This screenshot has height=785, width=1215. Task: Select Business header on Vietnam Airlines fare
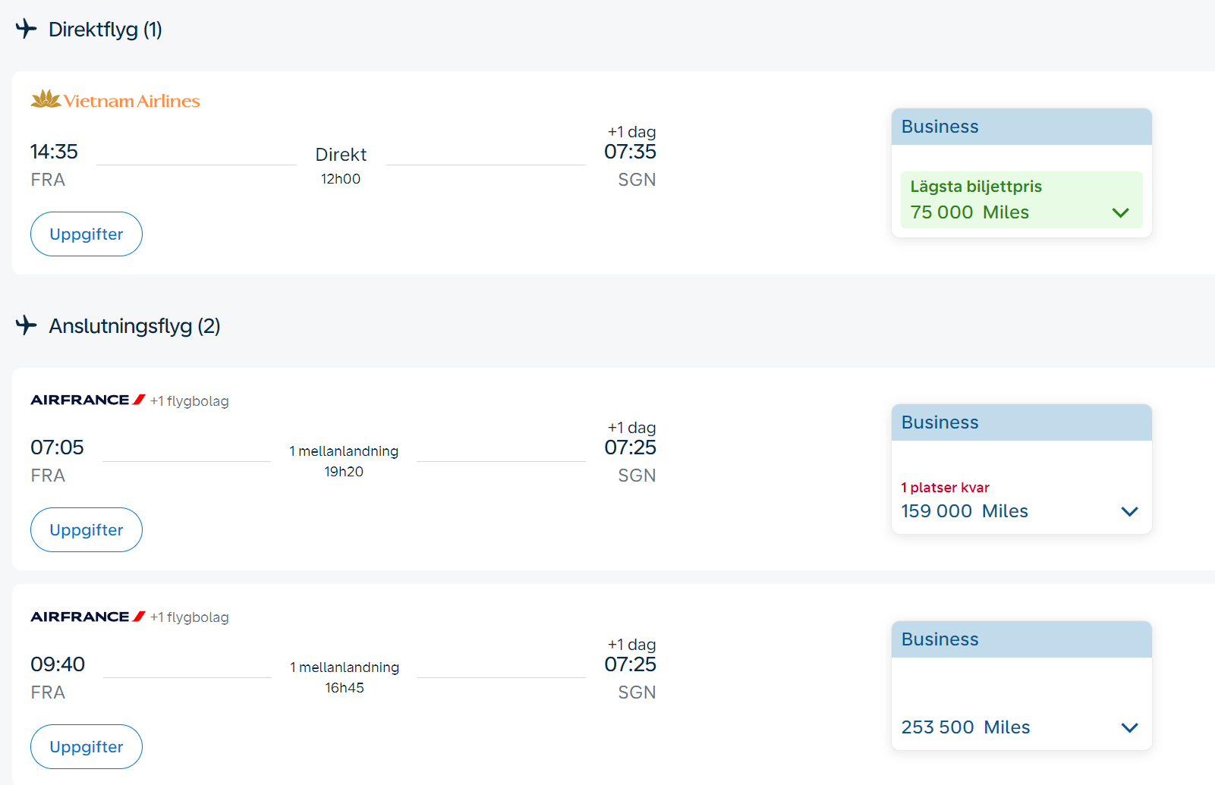940,127
